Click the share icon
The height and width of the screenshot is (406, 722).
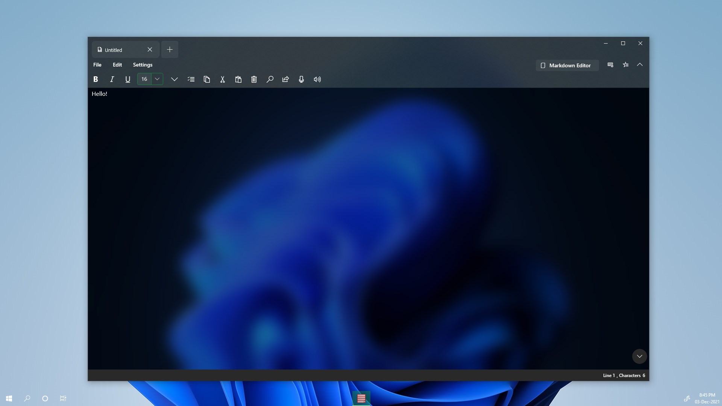[x=285, y=79]
